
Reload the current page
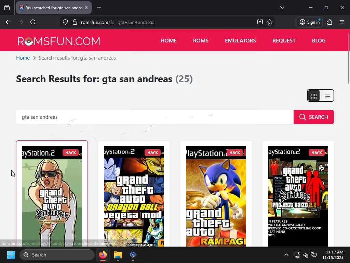(33, 22)
